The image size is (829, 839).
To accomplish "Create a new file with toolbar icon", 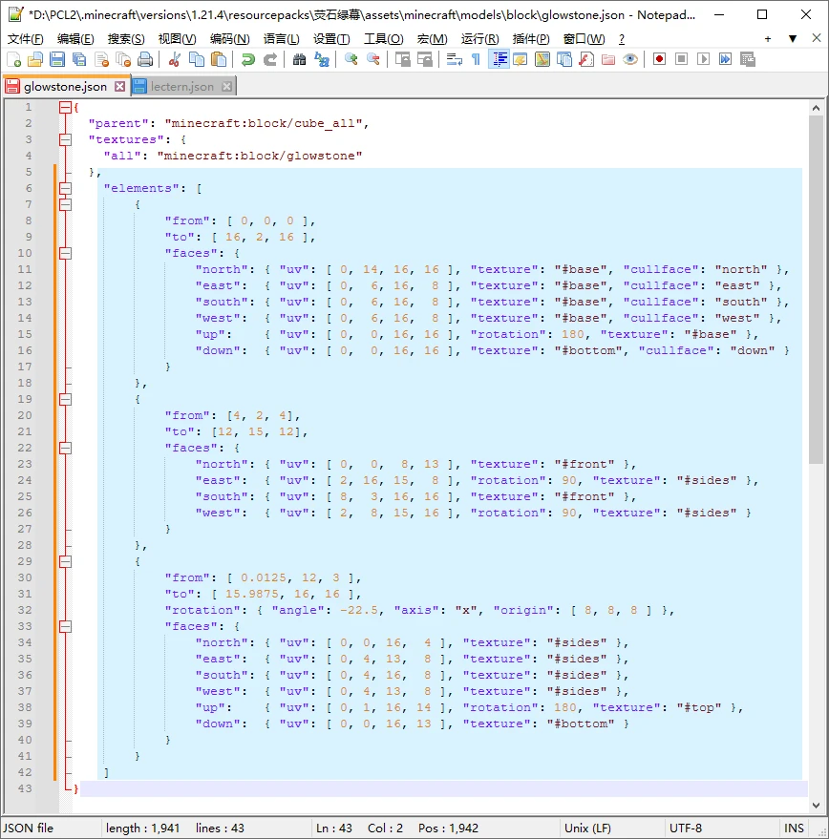I will pyautogui.click(x=13, y=59).
